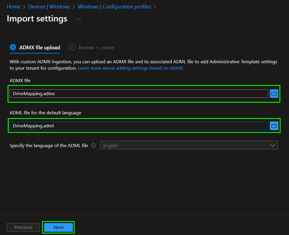This screenshot has height=235, width=289.
Task: Click the step 1 number circle
Action: click(13, 47)
